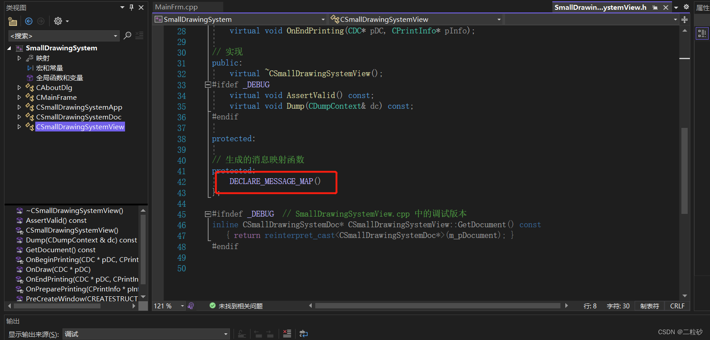This screenshot has height=340, width=710.
Task: Click the grayed forward navigation arrow
Action: (x=41, y=21)
